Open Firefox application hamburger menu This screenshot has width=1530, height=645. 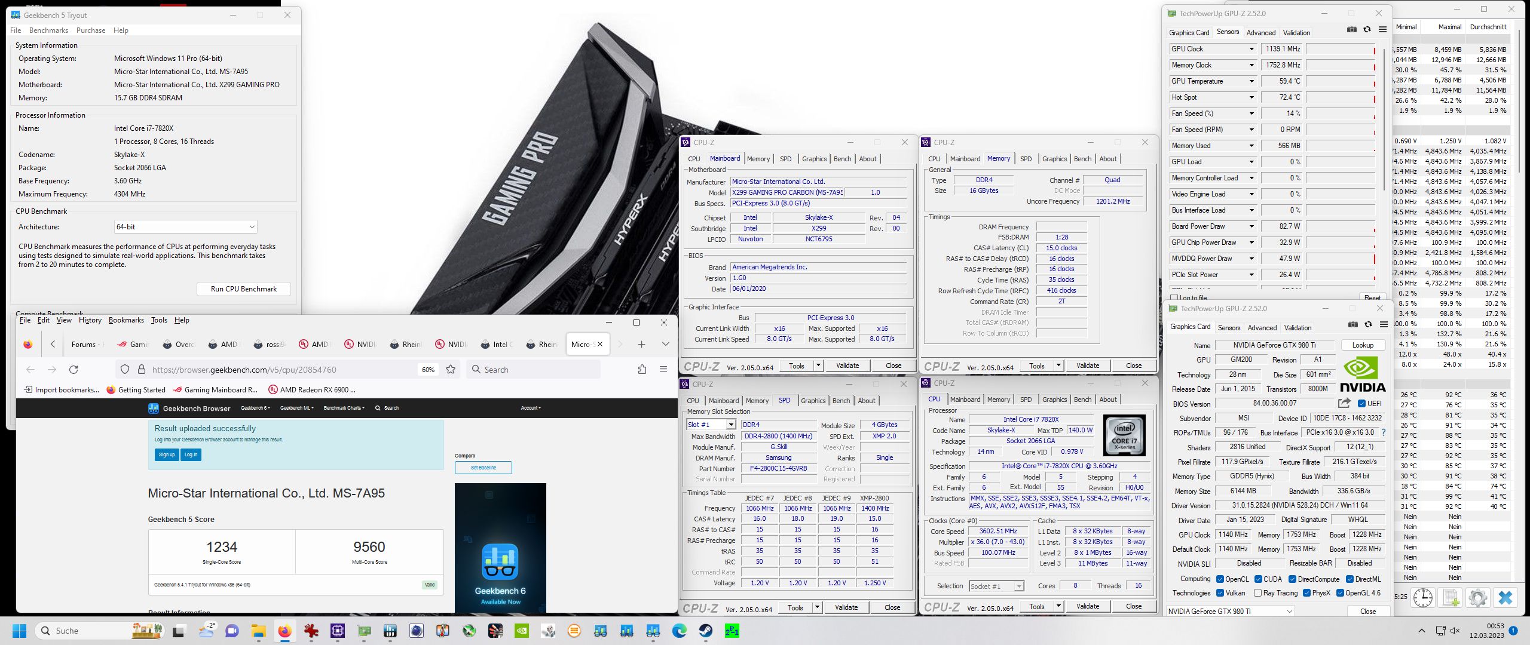tap(663, 370)
